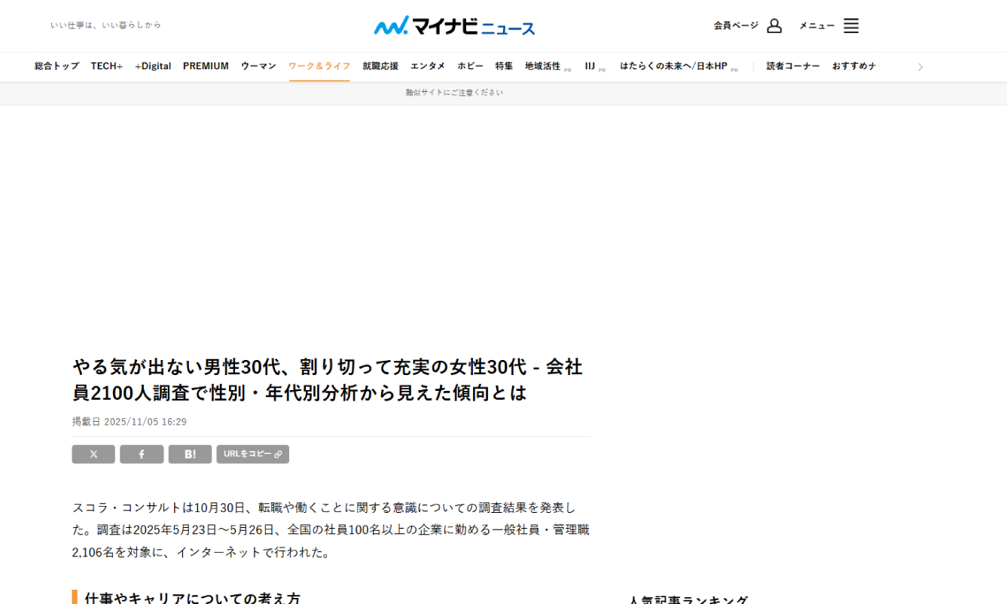Image resolution: width=1007 pixels, height=604 pixels.
Task: Open the hamburger menu icon
Action: 850,26
